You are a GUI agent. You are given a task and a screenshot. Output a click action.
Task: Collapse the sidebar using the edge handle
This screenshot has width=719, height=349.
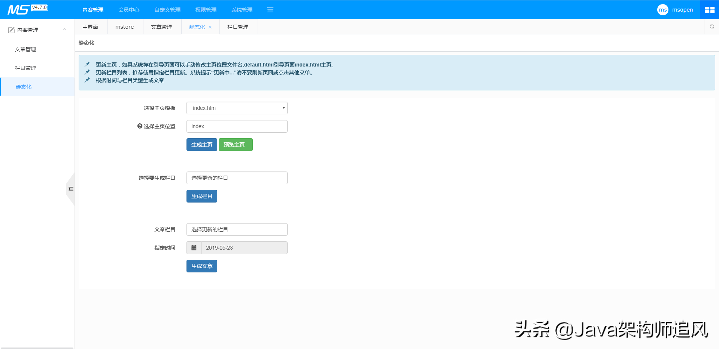pyautogui.click(x=71, y=189)
